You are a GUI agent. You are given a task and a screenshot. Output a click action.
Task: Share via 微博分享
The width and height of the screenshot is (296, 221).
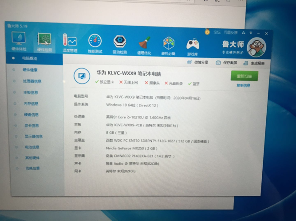pyautogui.click(x=197, y=62)
